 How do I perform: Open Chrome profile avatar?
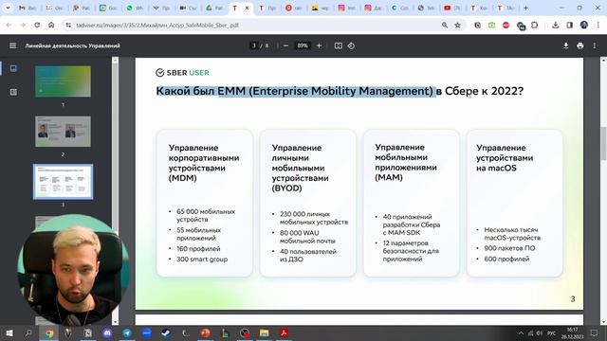(x=584, y=25)
